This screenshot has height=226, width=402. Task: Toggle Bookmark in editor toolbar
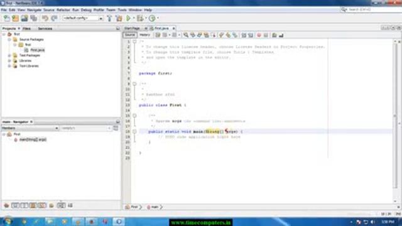234,35
